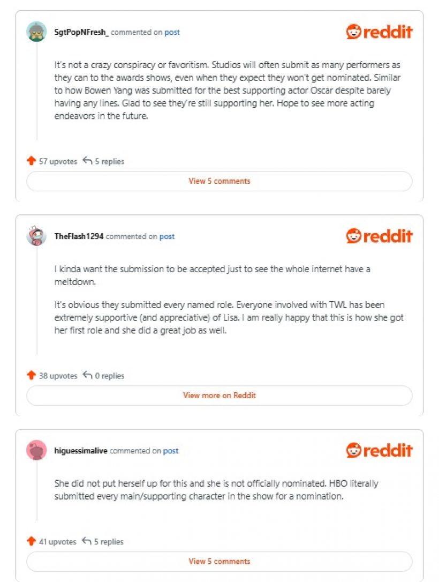Click SgtPopNFresh_ user avatar
The height and width of the screenshot is (582, 439).
[x=36, y=32]
